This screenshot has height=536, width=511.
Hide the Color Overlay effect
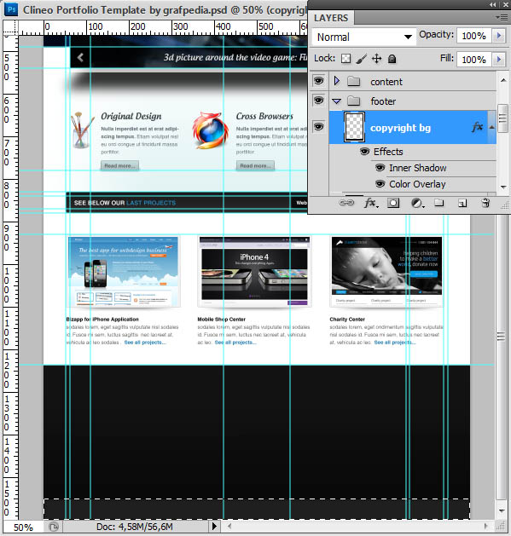(x=380, y=184)
